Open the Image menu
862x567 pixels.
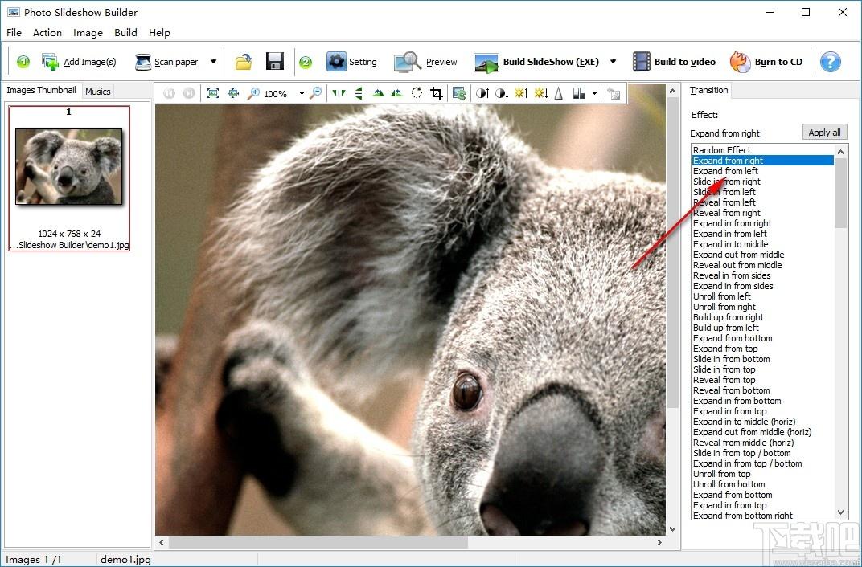point(88,32)
